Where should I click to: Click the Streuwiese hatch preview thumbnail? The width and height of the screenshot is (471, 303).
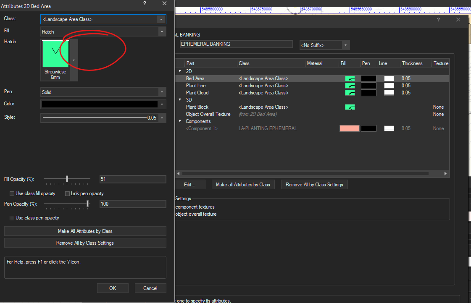pyautogui.click(x=55, y=54)
